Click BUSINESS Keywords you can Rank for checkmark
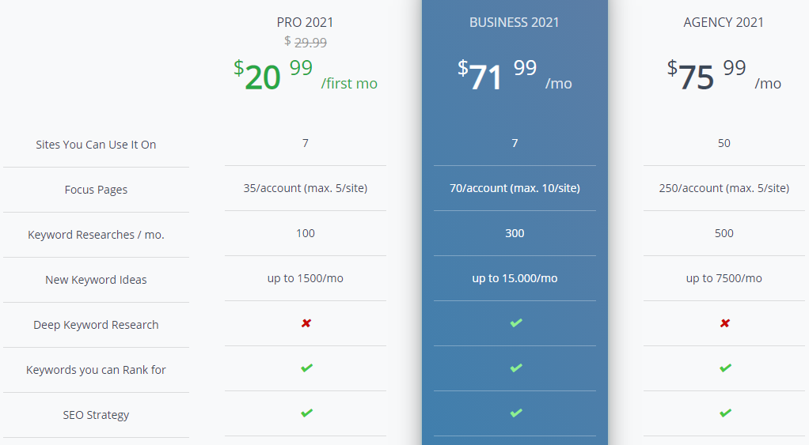 [516, 368]
